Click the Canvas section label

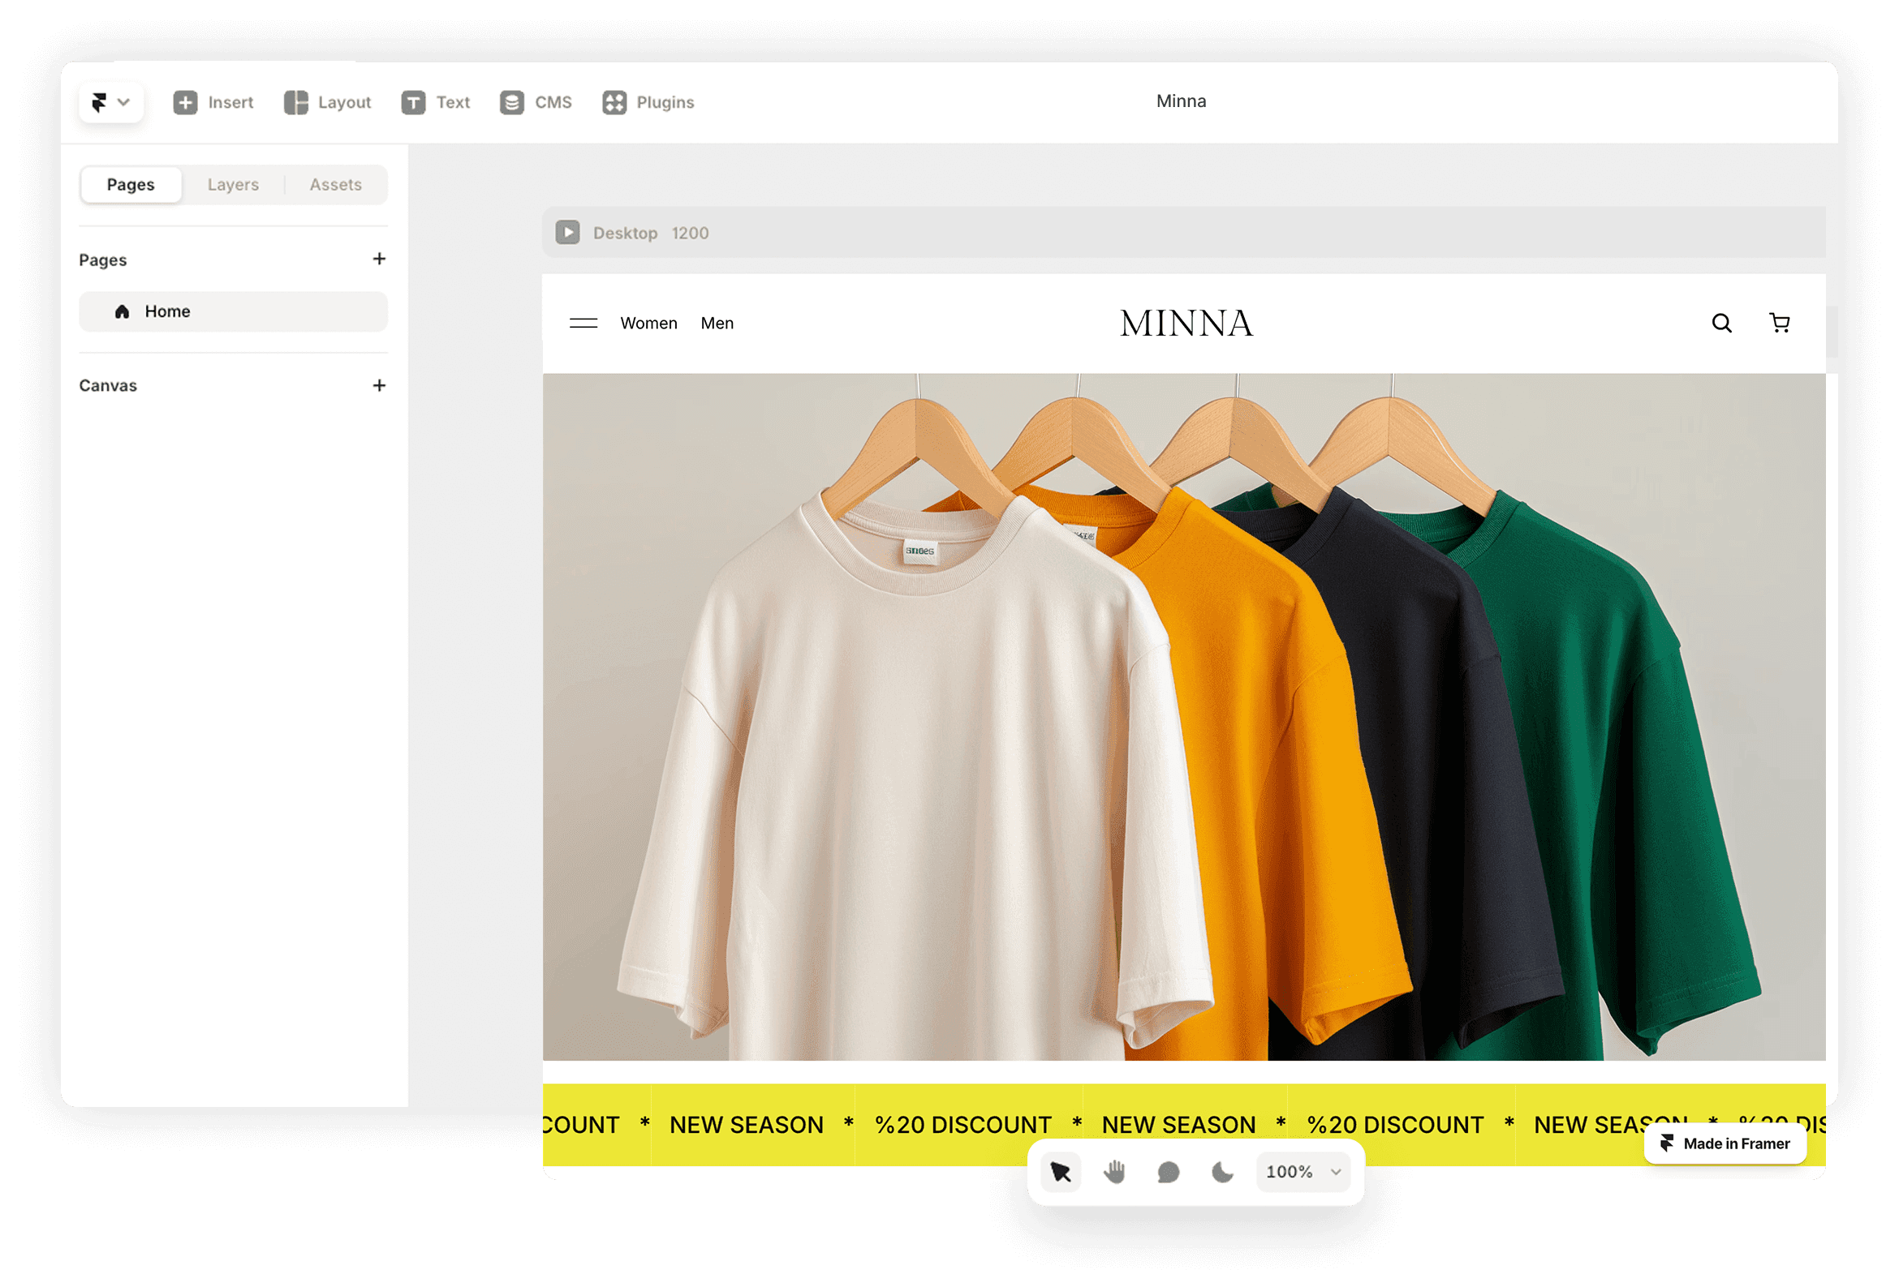tap(108, 385)
